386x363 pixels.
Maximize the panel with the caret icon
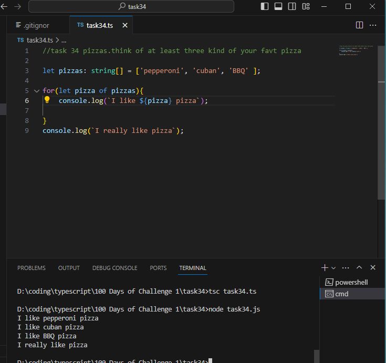[359, 267]
